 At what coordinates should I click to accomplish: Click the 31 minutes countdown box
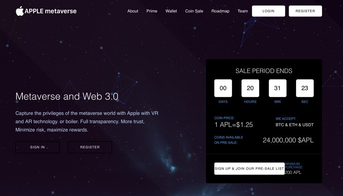coord(277,88)
